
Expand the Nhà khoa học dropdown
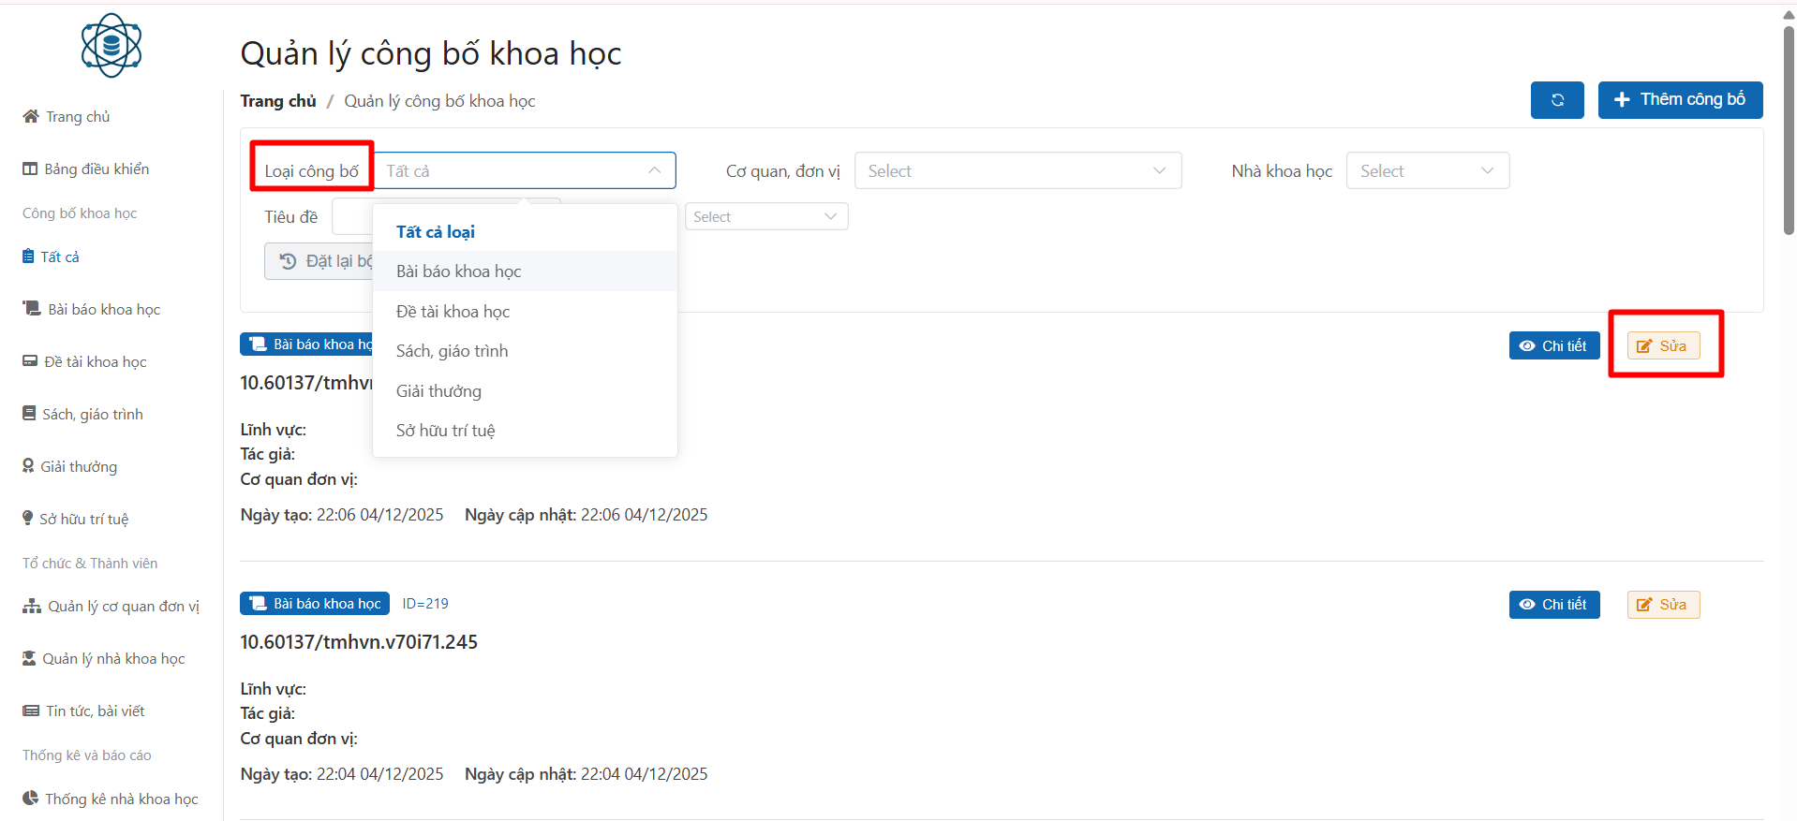[x=1426, y=171]
